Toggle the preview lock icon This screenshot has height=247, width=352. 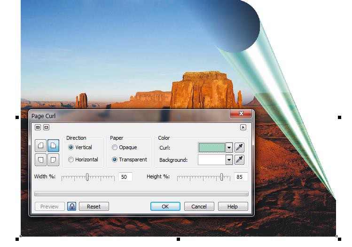[71, 207]
